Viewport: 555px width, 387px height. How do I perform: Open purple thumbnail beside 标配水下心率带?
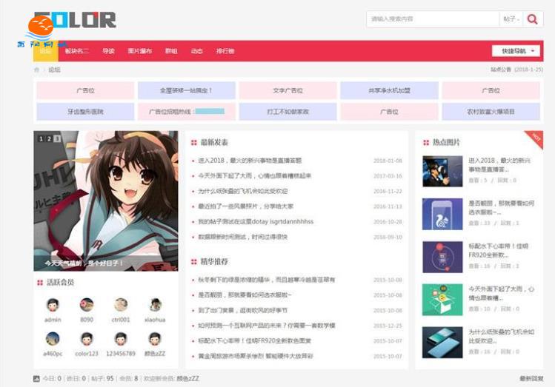[442, 257]
